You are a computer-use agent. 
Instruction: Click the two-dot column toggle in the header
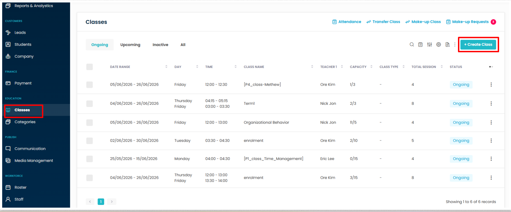tap(491, 67)
